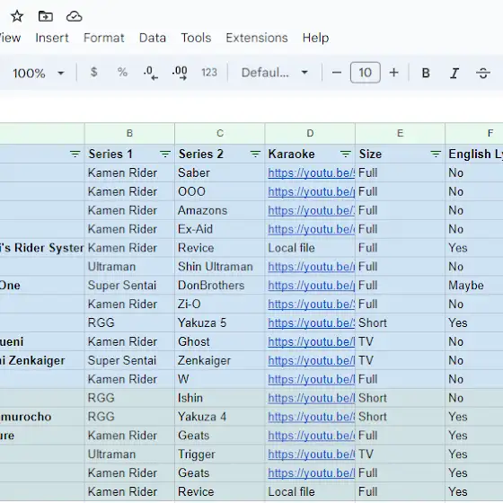
Task: Open filter icon in column A header
Action: tap(75, 154)
